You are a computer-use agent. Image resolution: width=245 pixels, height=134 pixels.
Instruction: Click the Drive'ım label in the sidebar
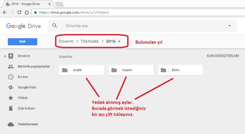pyautogui.click(x=24, y=56)
